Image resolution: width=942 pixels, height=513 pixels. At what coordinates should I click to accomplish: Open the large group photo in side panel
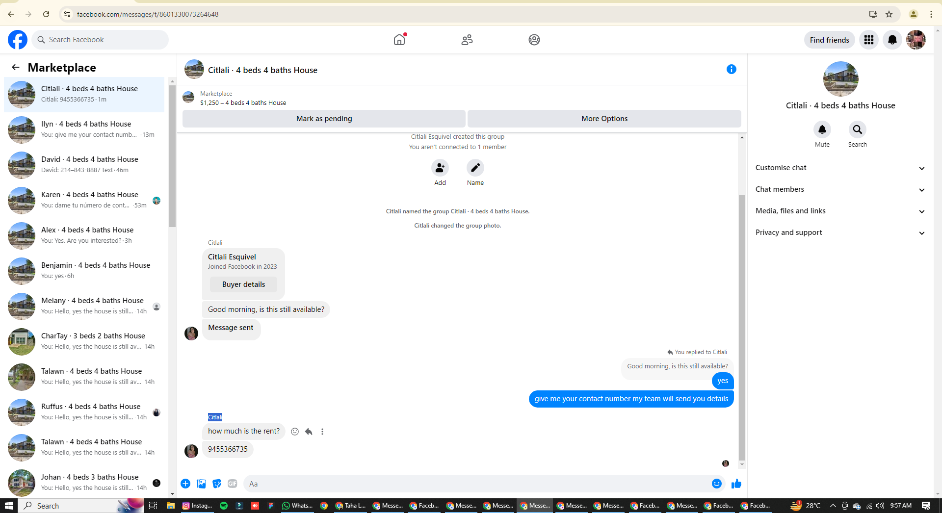tap(840, 79)
